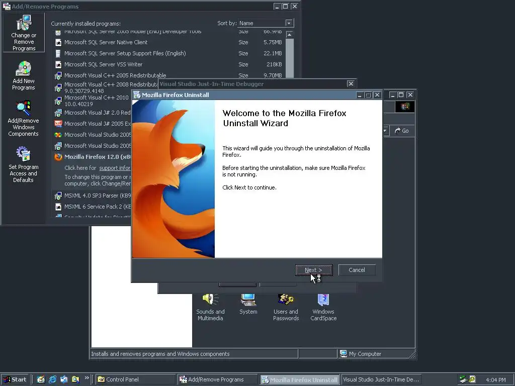Click the 22.1MB size value
The height and width of the screenshot is (386, 515).
(273, 53)
